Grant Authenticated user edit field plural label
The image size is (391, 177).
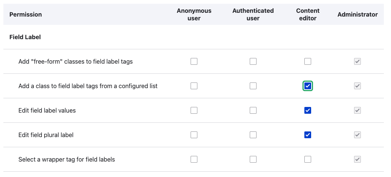click(x=253, y=135)
